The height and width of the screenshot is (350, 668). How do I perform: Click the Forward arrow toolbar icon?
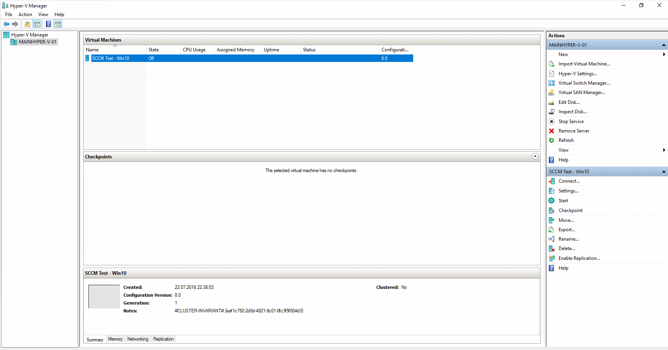point(15,24)
